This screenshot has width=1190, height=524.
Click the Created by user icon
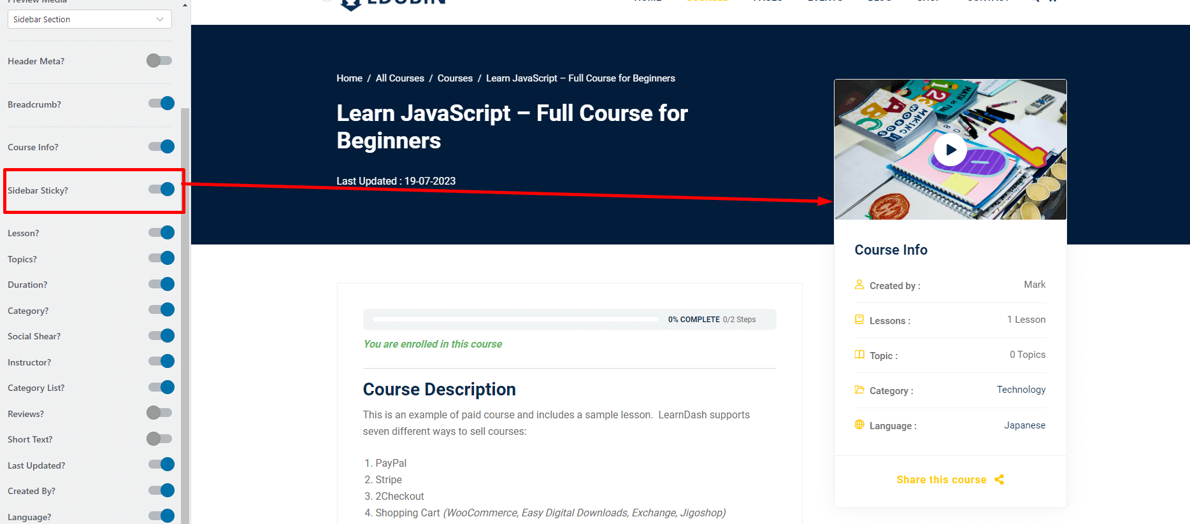click(x=859, y=285)
